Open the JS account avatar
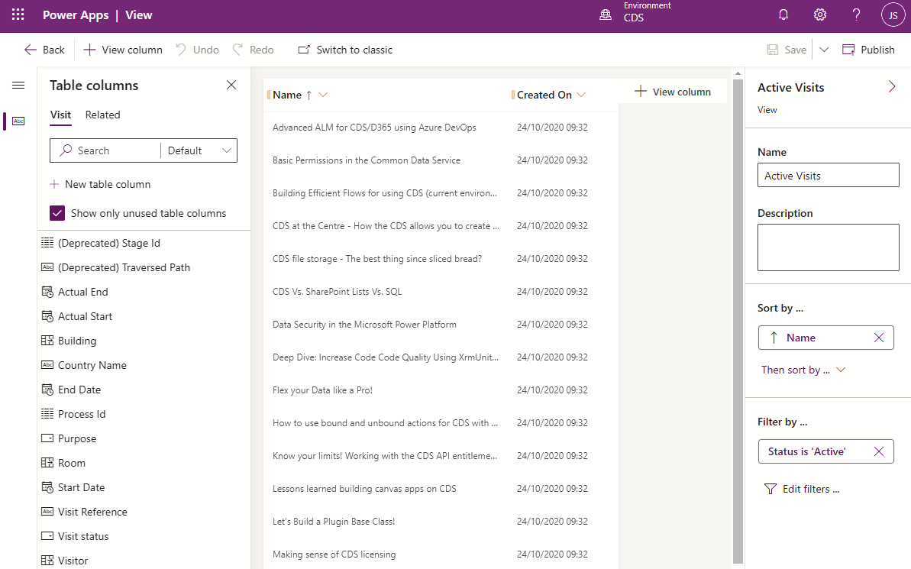This screenshot has width=911, height=569. coord(893,15)
